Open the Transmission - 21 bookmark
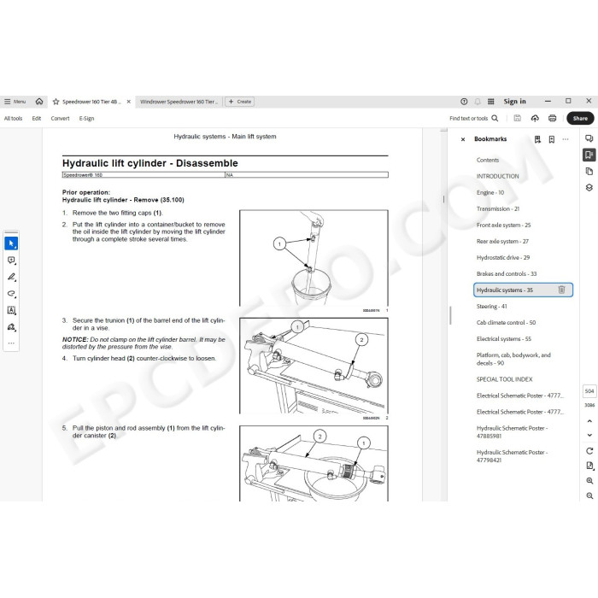This screenshot has width=598, height=598. (498, 209)
